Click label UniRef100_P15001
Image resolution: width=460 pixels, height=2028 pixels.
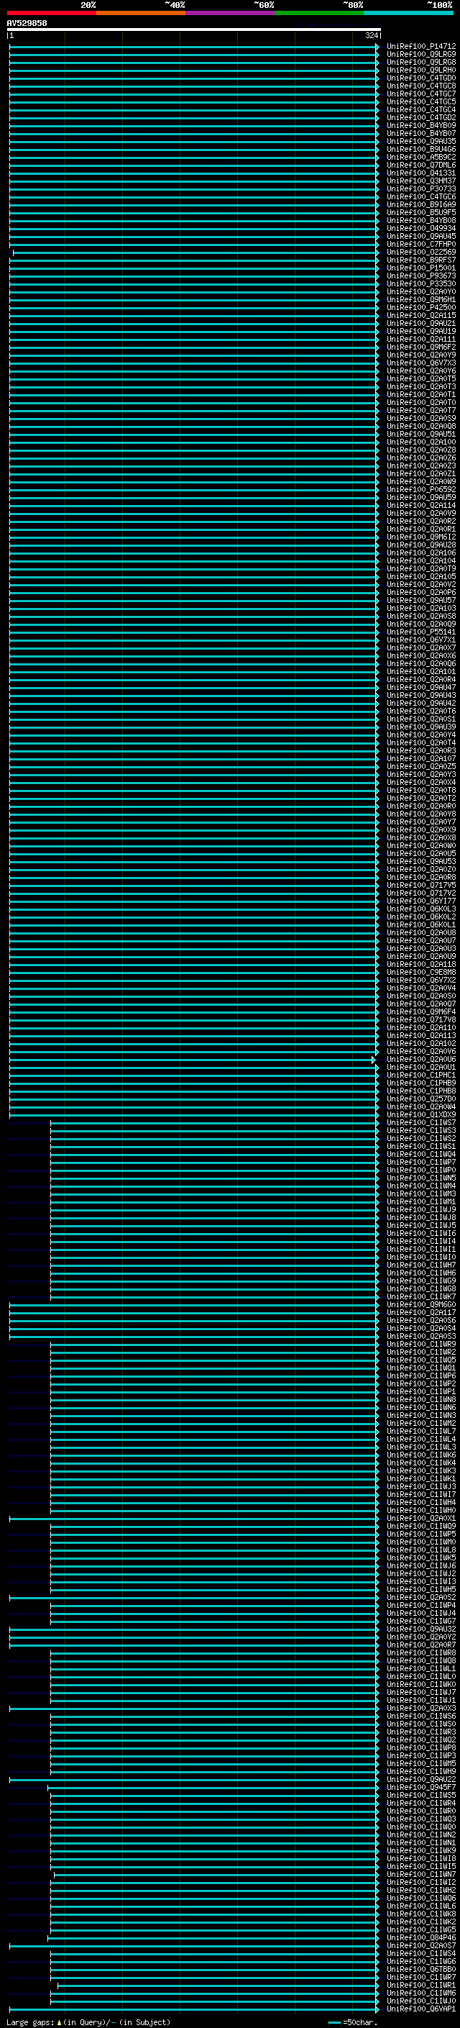[421, 268]
